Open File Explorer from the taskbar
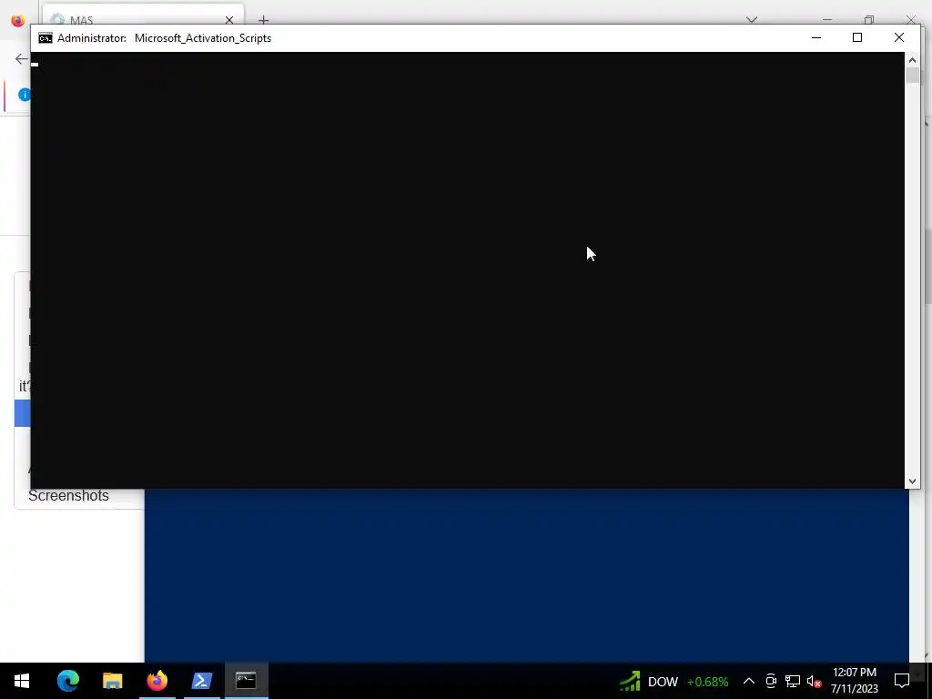 112,681
